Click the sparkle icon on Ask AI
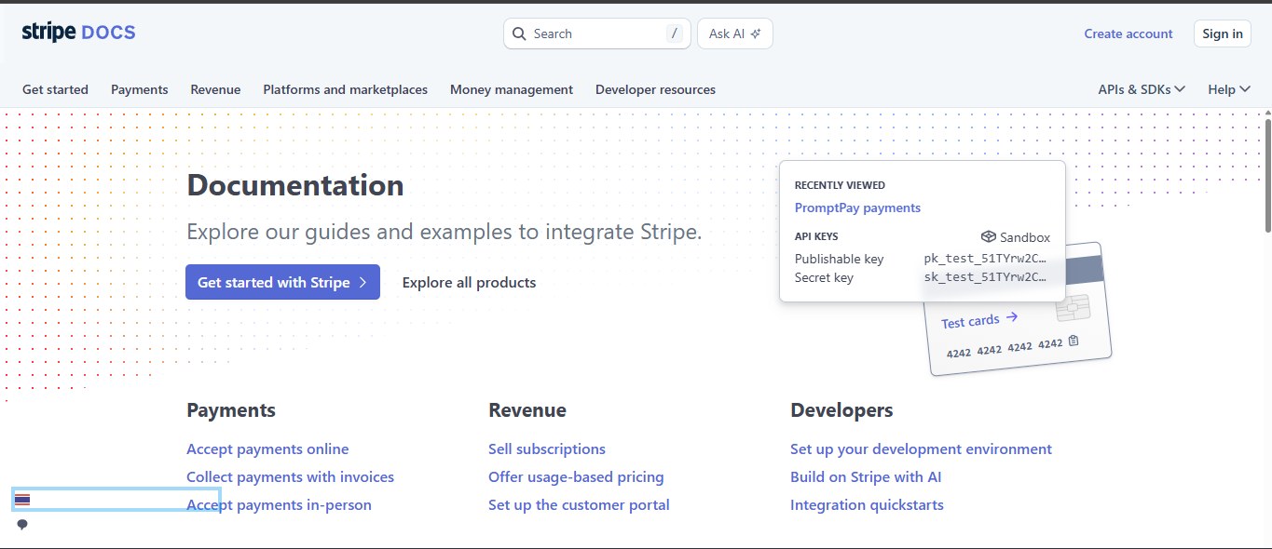 (756, 33)
